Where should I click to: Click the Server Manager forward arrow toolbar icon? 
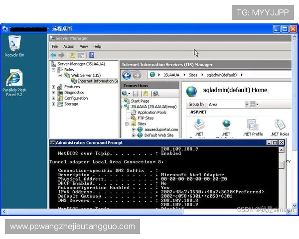61,55
